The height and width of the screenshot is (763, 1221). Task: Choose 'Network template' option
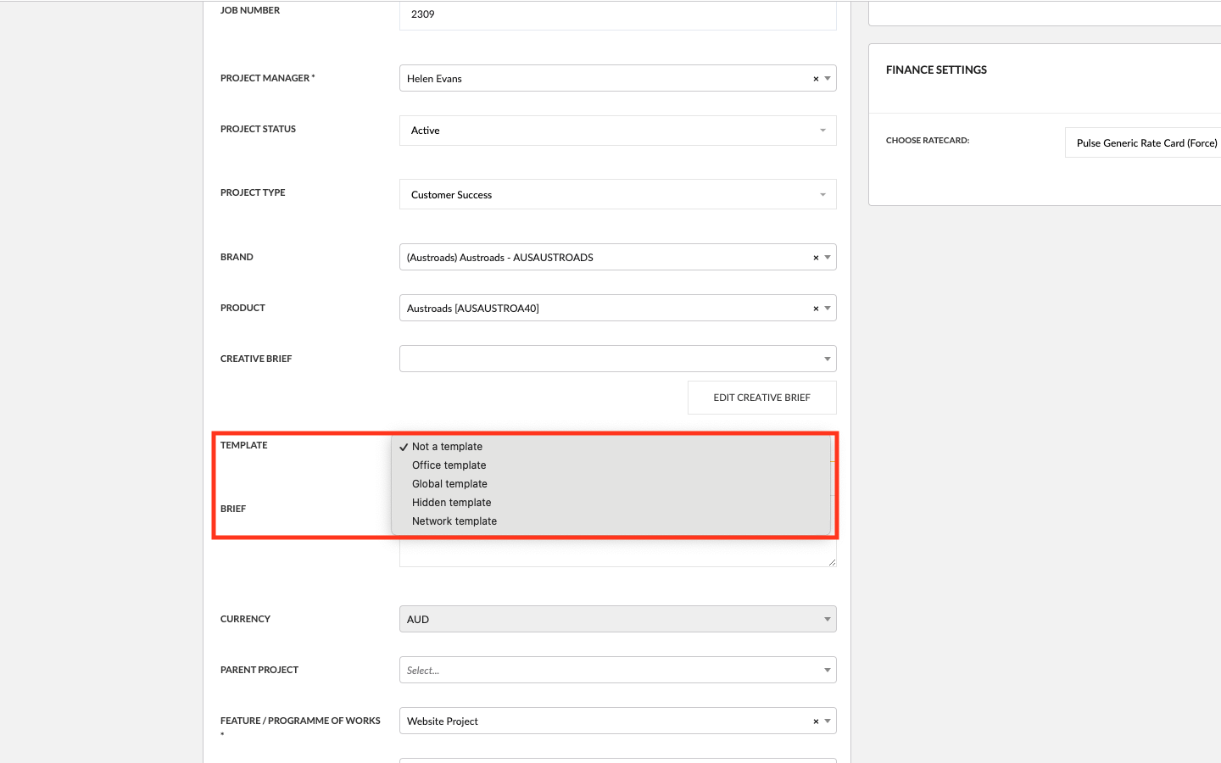coord(454,521)
